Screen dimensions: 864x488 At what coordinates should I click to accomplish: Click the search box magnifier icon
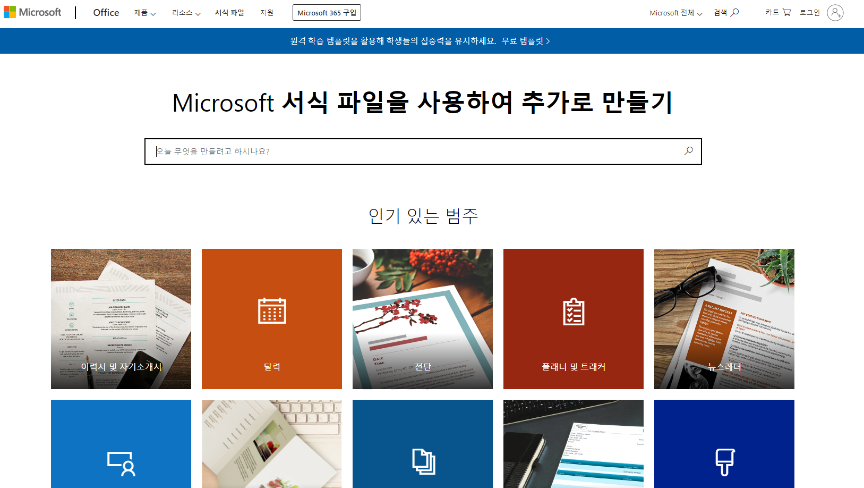click(x=688, y=151)
